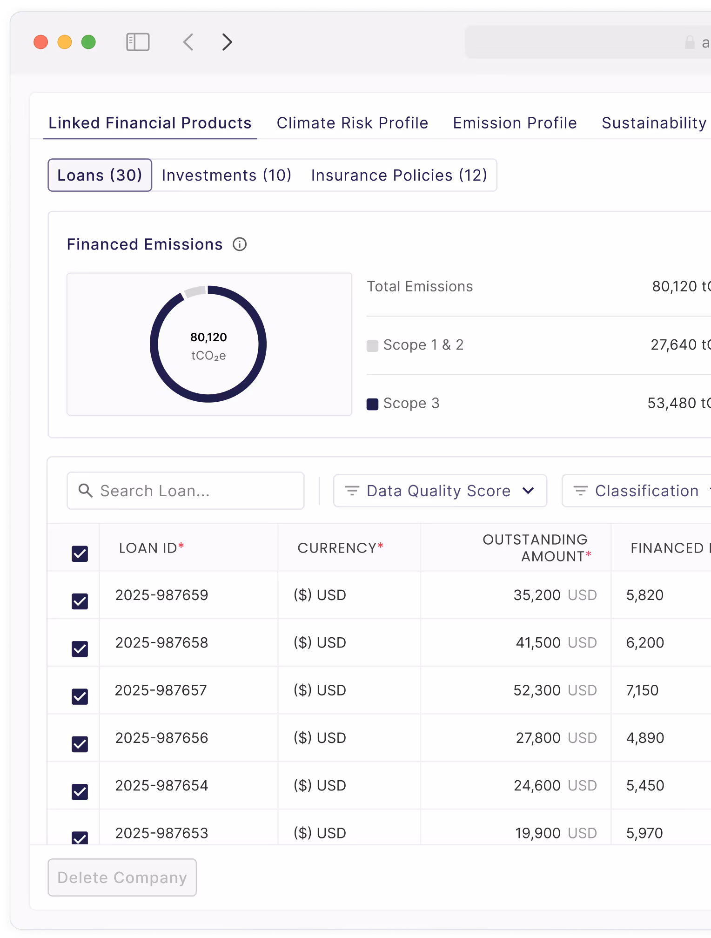The width and height of the screenshot is (711, 938).
Task: Click the financed value 4,890
Action: (x=645, y=738)
